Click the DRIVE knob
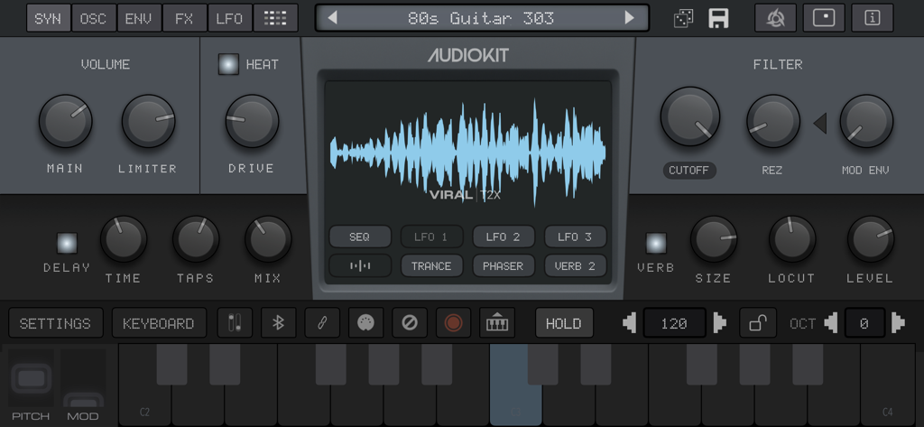924x427 pixels. coord(253,121)
